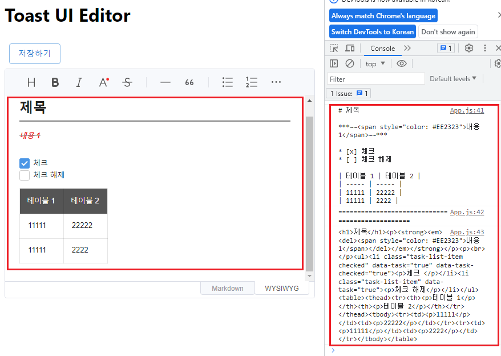Open App.js:41 source link
Image resolution: width=501 pixels, height=356 pixels.
click(x=467, y=110)
